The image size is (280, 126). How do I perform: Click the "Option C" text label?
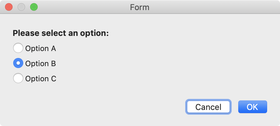click(x=41, y=79)
